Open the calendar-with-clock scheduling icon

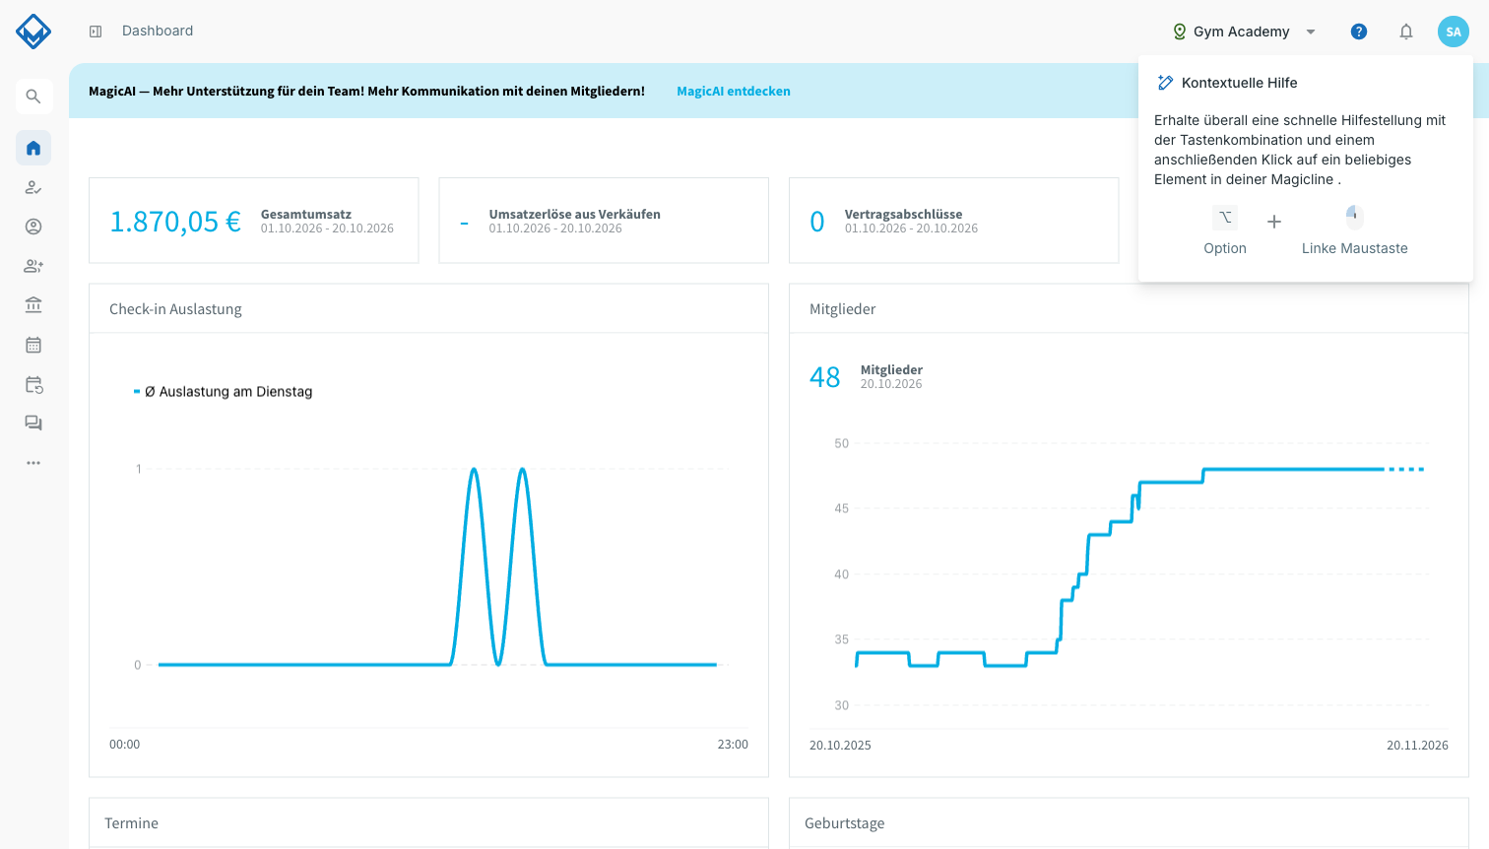click(33, 384)
